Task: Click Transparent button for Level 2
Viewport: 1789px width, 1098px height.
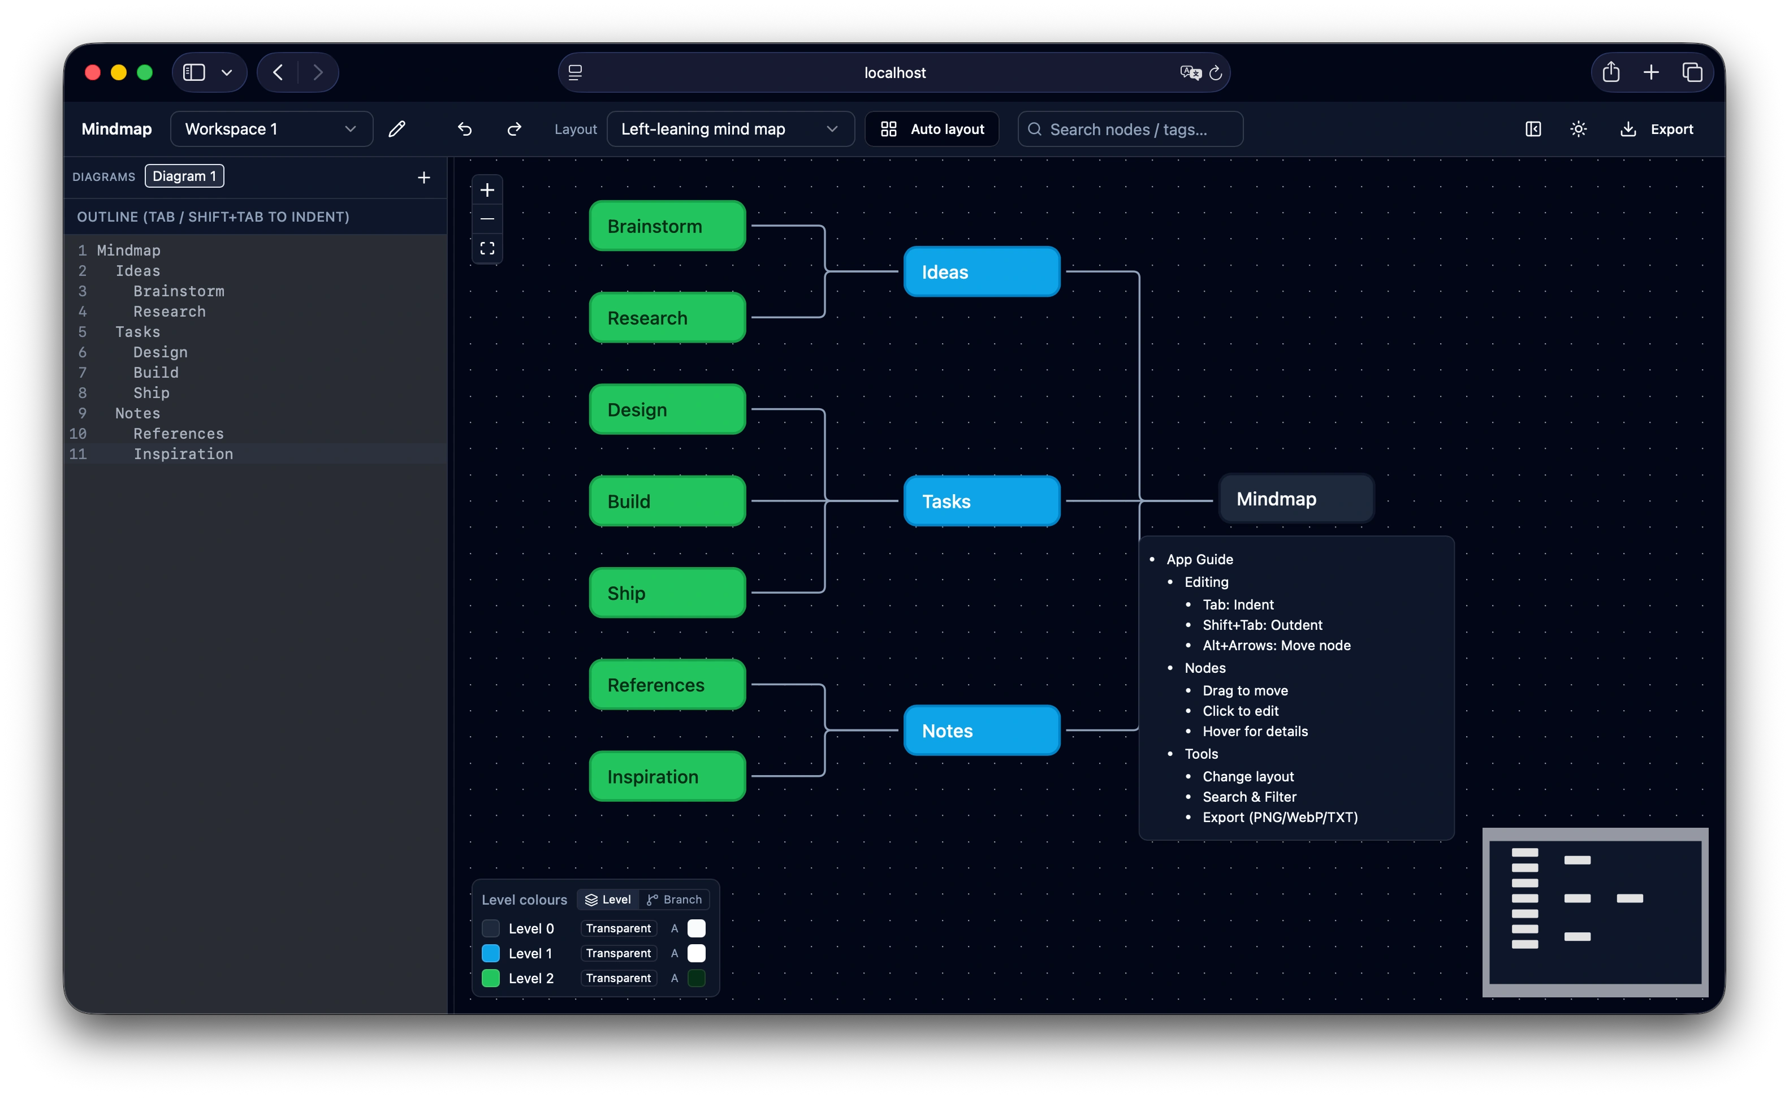Action: (618, 978)
